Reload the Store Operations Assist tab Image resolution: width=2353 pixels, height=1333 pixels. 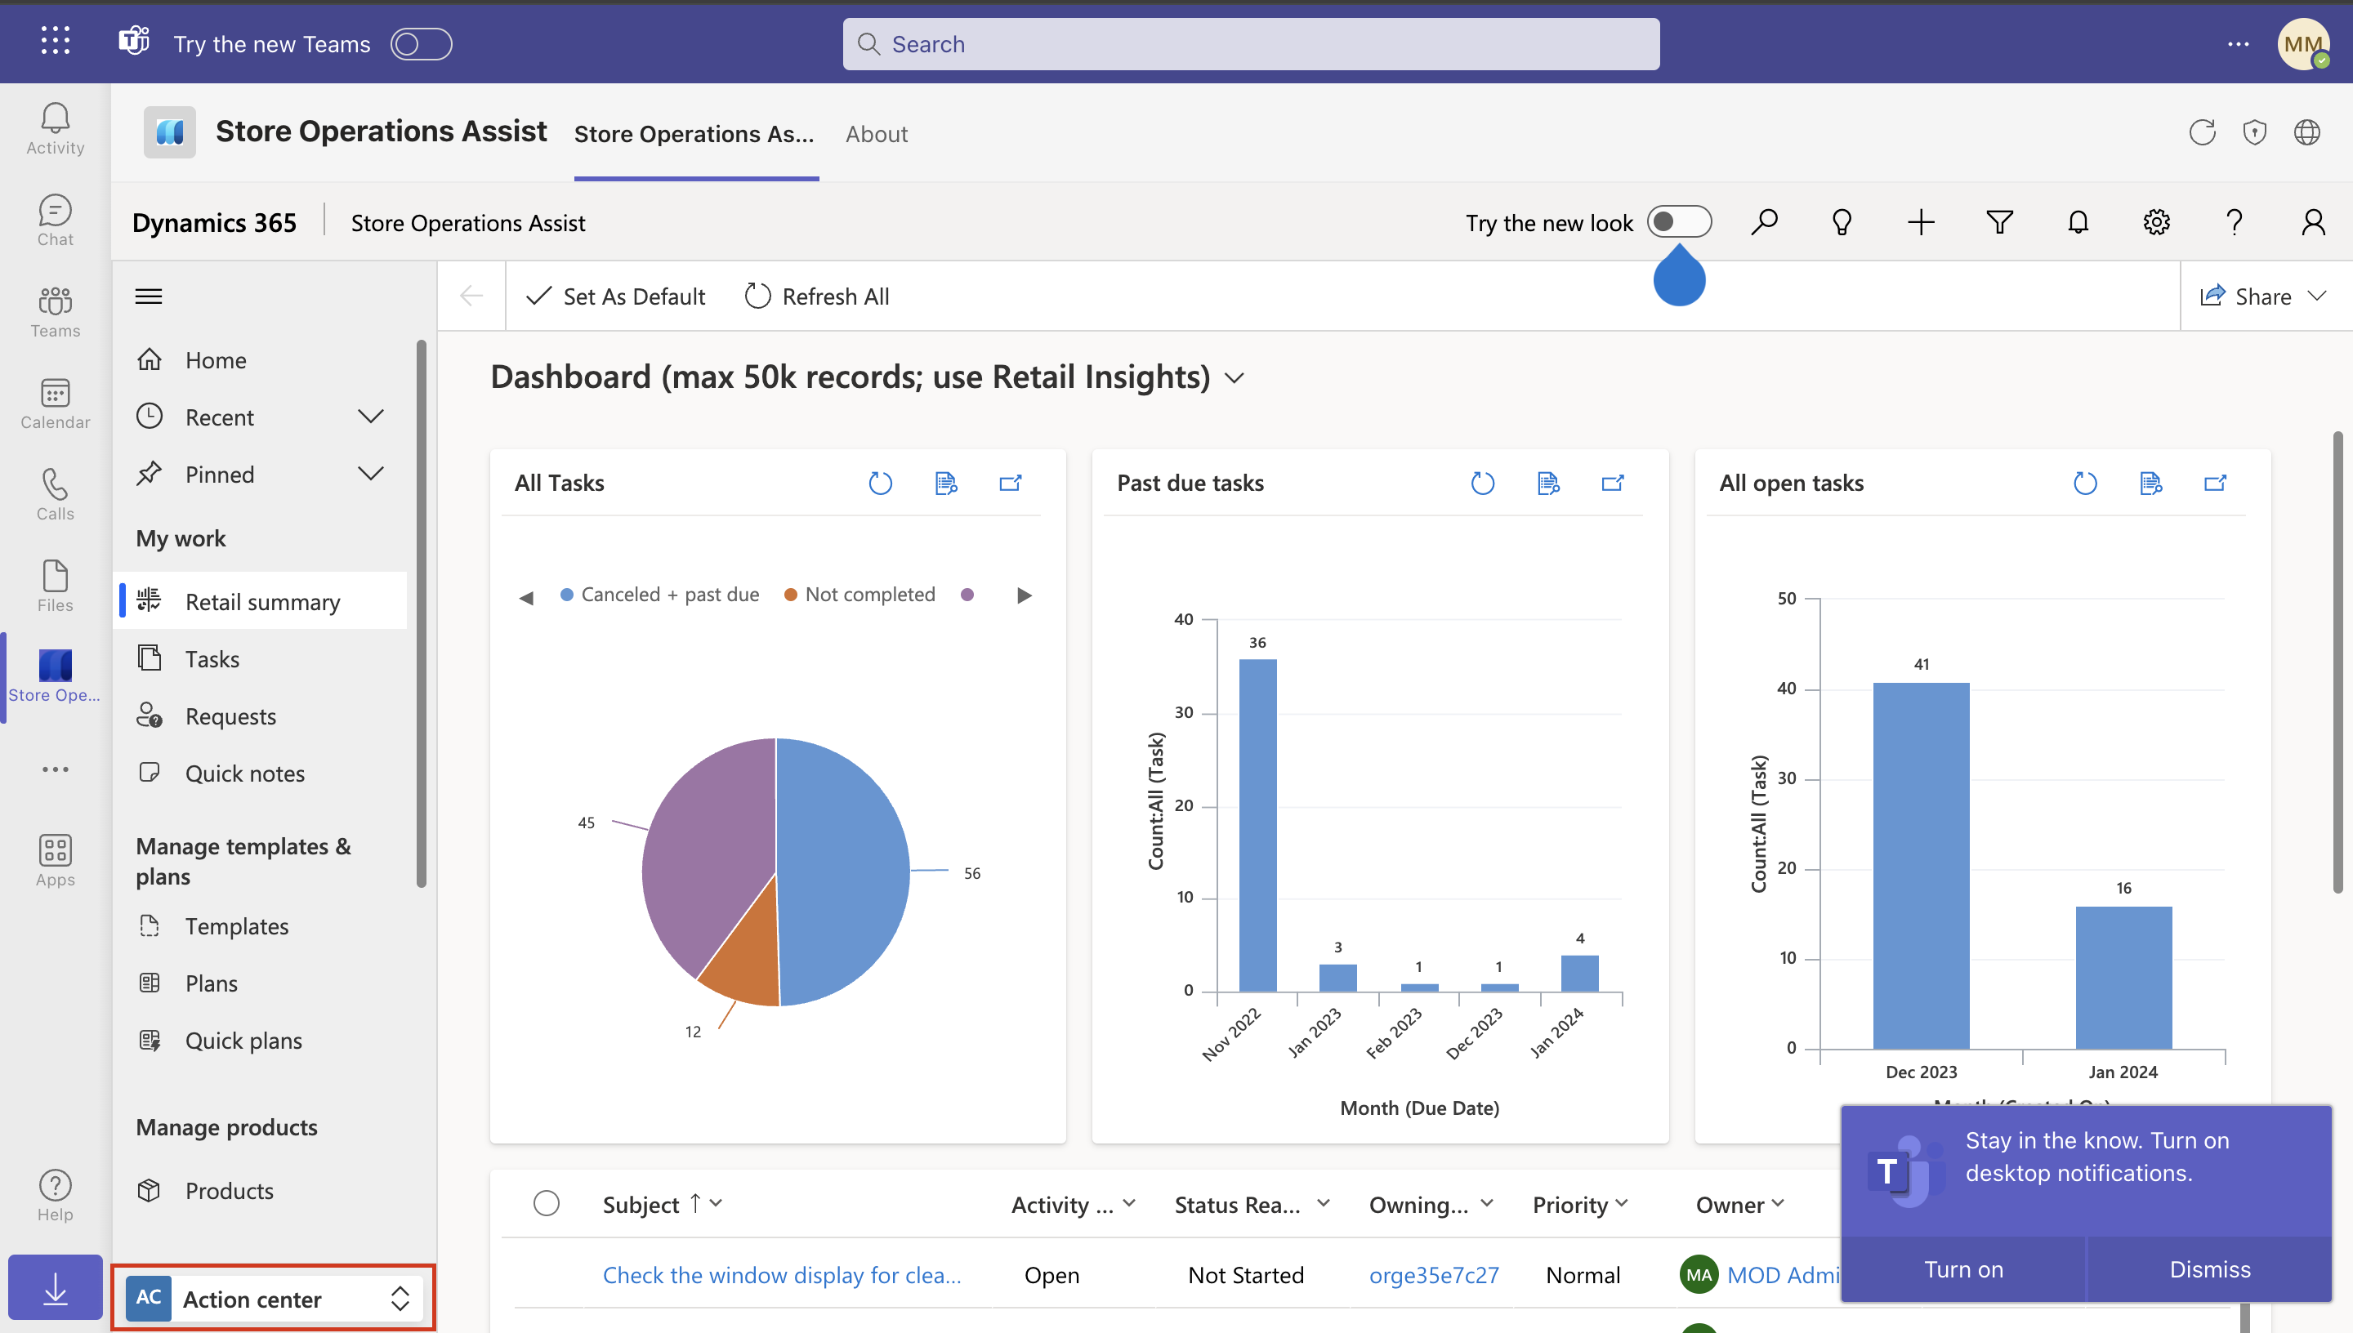(x=2202, y=133)
